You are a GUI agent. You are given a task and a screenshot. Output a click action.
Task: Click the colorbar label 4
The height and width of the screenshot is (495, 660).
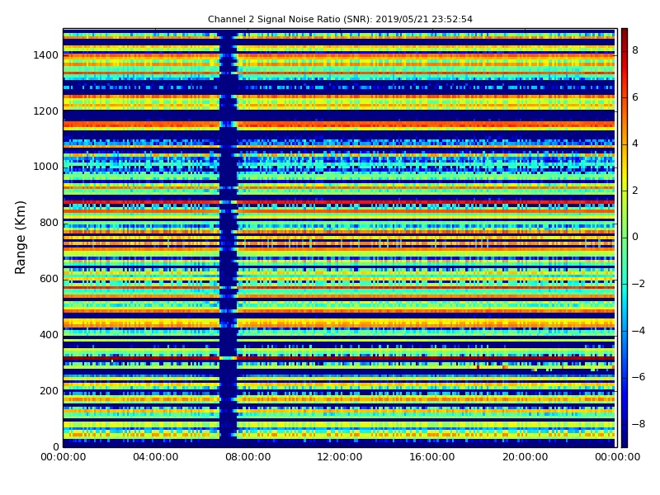635,144
